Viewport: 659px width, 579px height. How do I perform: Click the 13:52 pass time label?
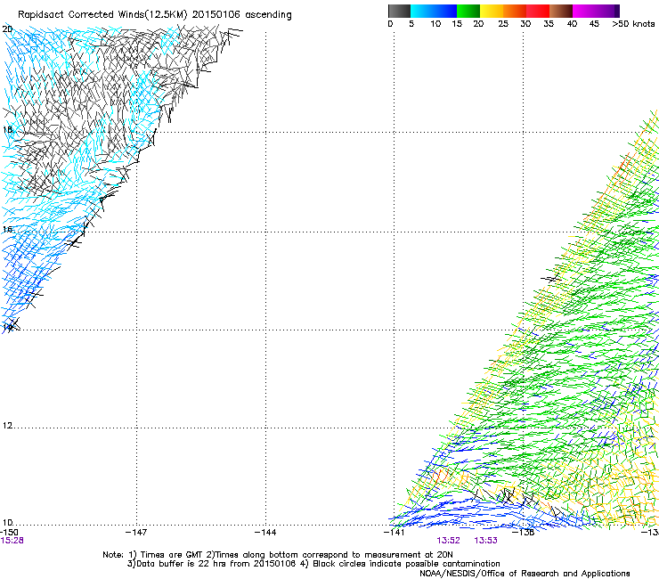click(448, 541)
